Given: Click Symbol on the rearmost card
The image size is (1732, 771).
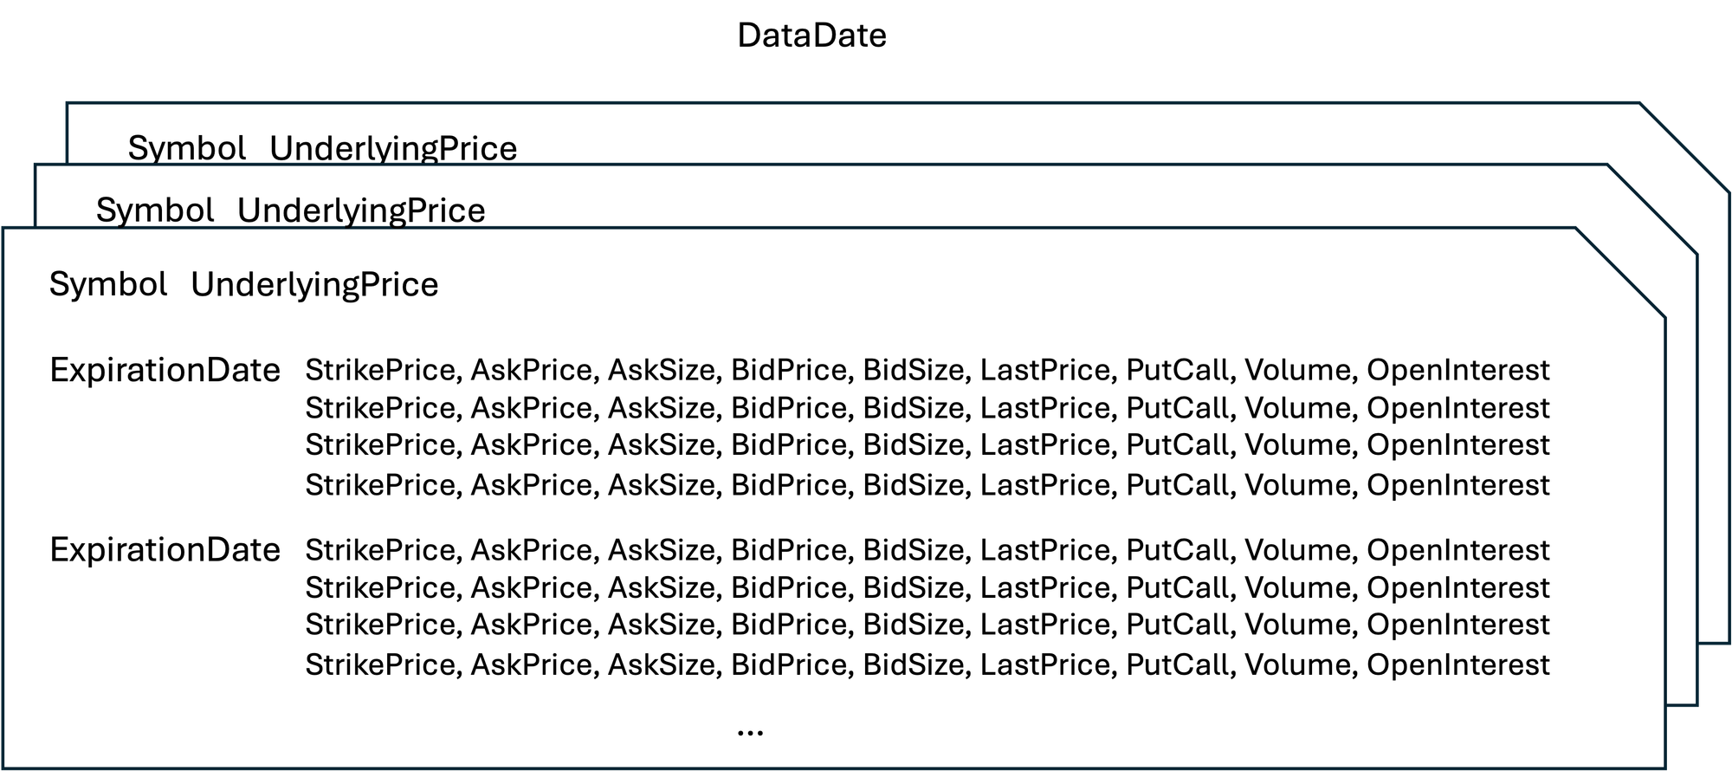Looking at the screenshot, I should pos(187,149).
